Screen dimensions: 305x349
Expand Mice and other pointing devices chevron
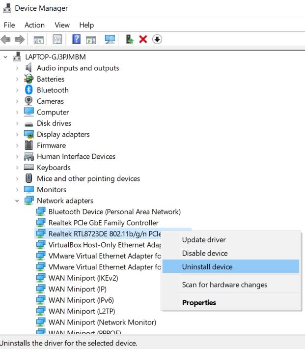click(17, 178)
